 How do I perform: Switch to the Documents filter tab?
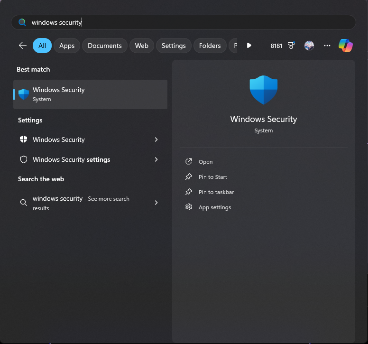104,46
